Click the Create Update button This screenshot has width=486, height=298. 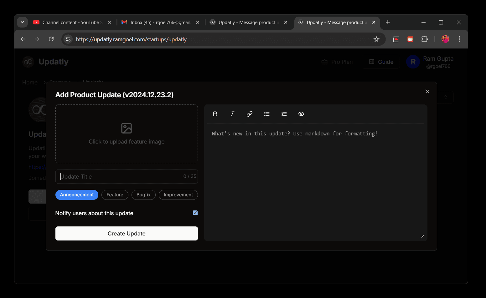click(127, 234)
